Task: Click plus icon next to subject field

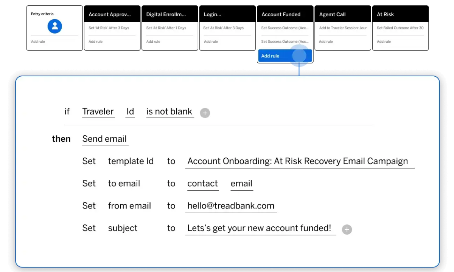Action: (347, 229)
